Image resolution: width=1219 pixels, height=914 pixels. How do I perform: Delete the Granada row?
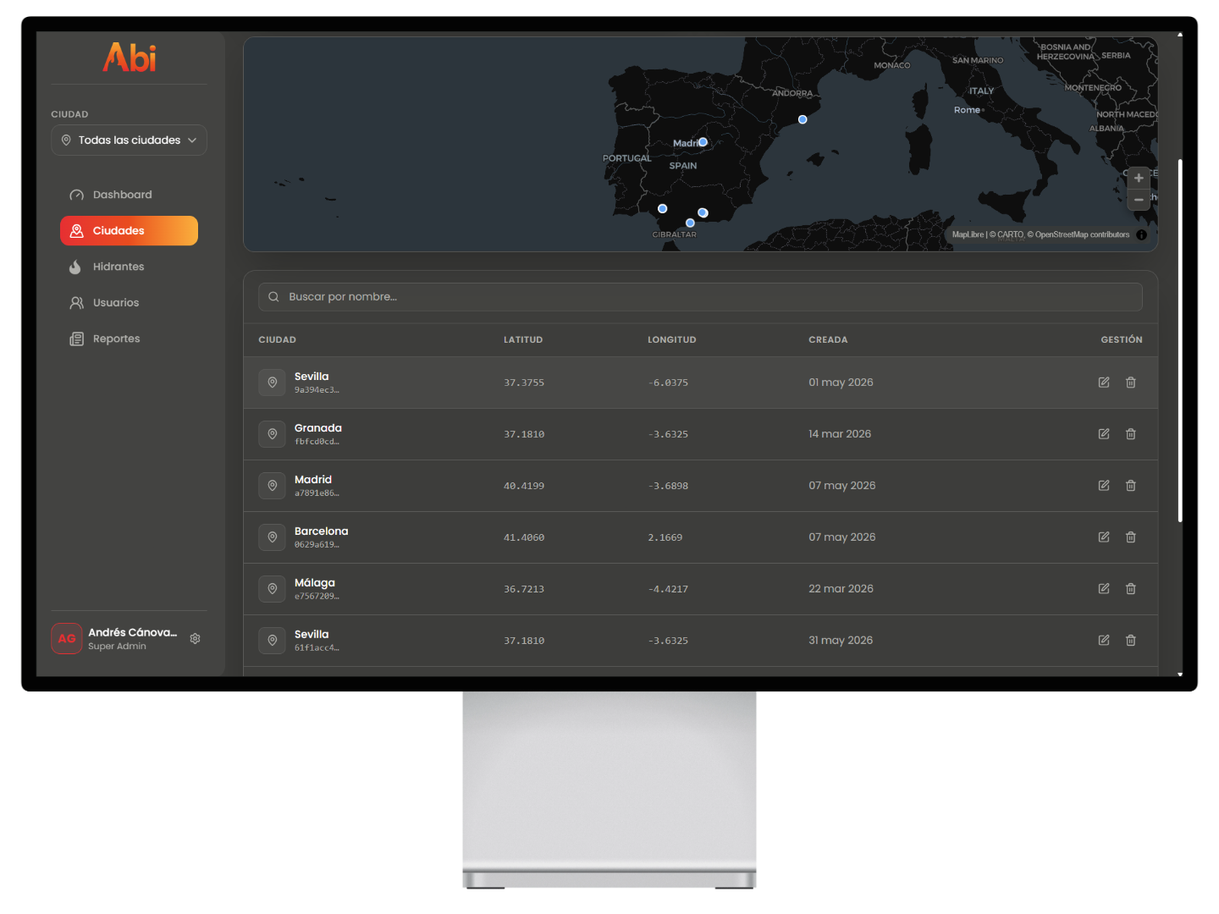click(1131, 434)
